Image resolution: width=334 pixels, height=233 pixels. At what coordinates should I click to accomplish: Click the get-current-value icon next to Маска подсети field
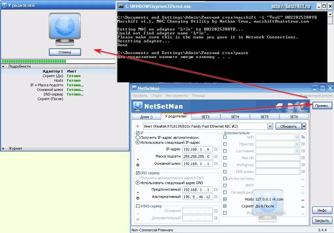click(216, 156)
